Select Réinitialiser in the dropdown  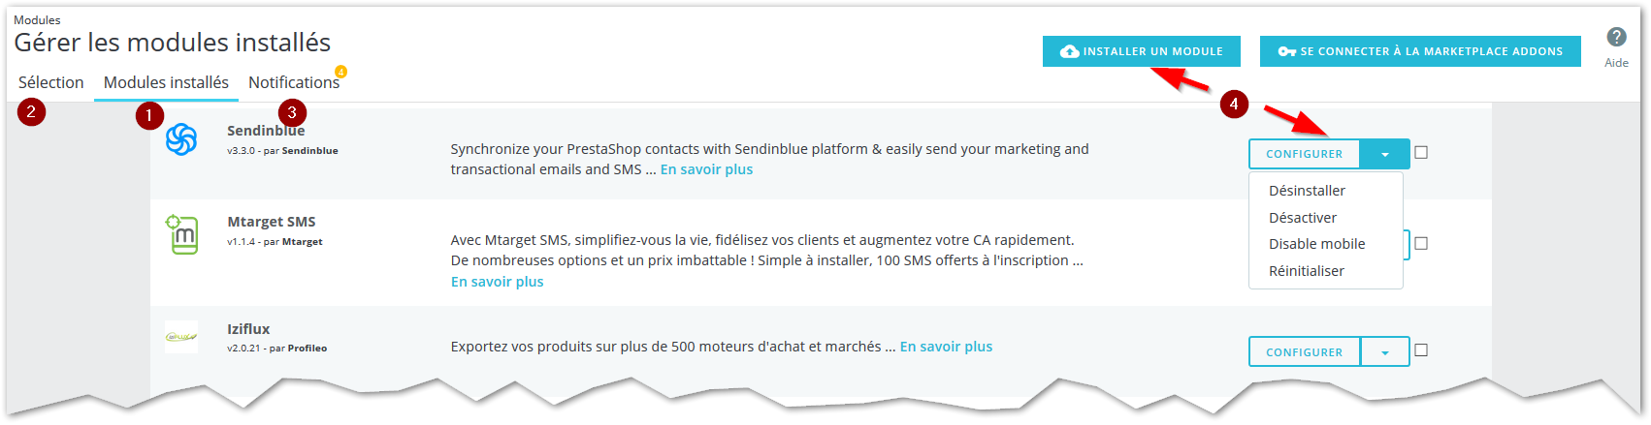[1306, 271]
